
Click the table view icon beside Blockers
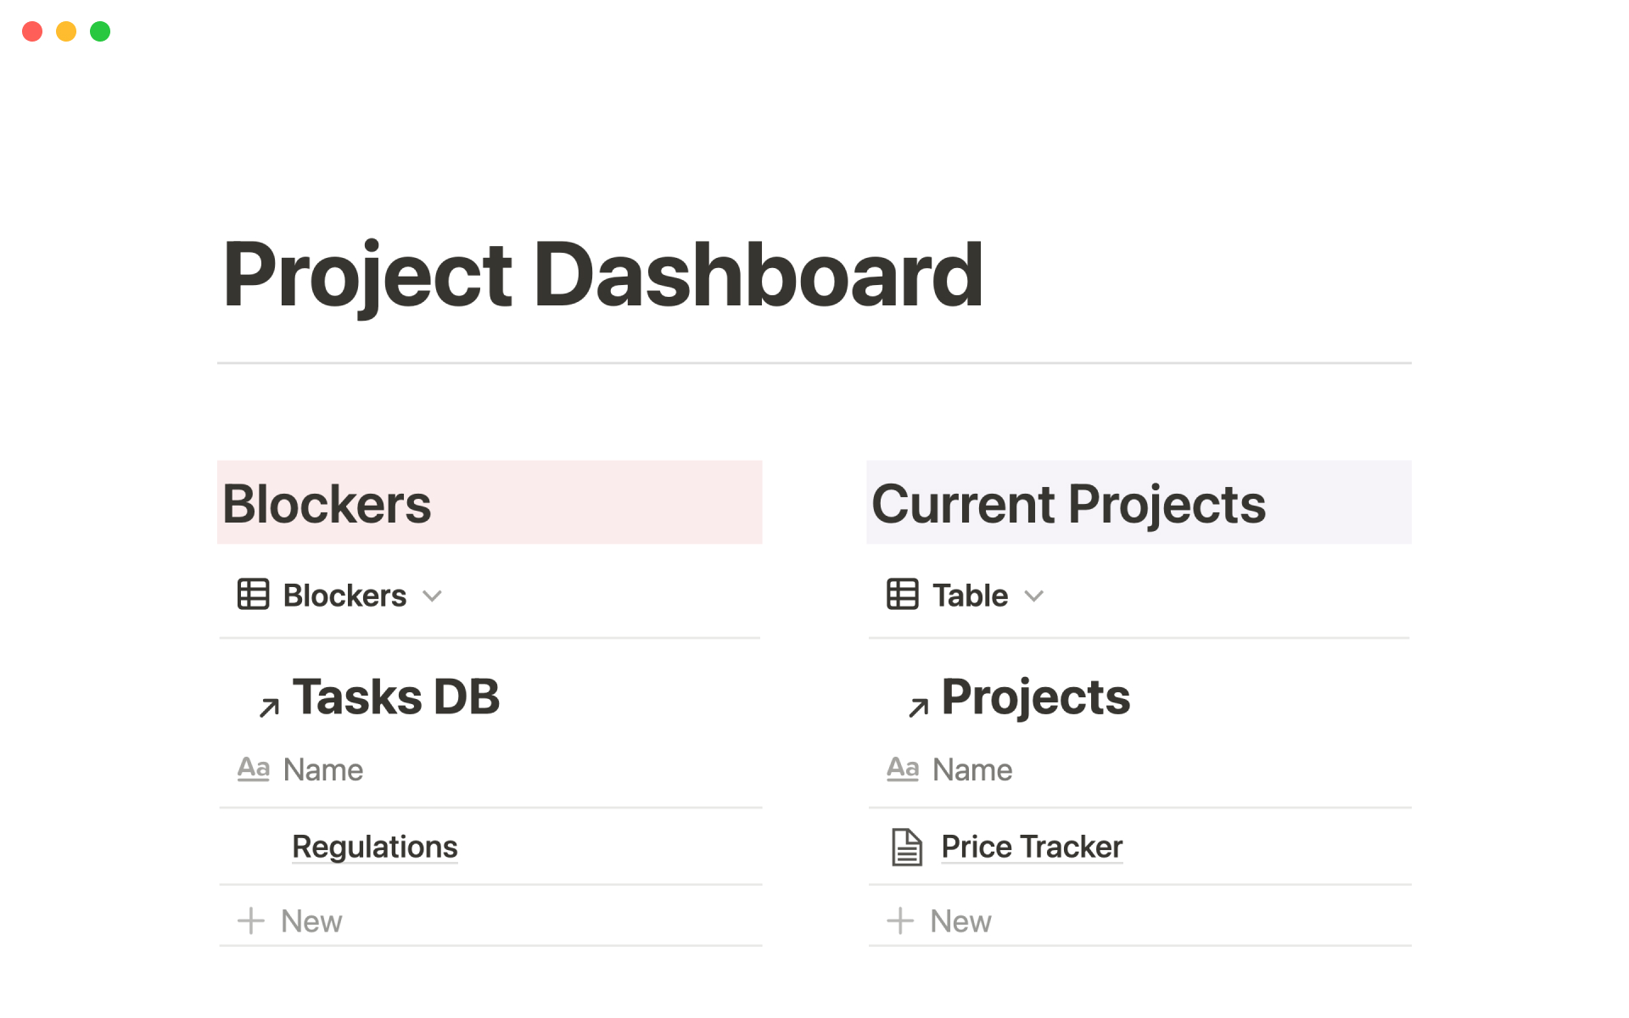(x=252, y=595)
